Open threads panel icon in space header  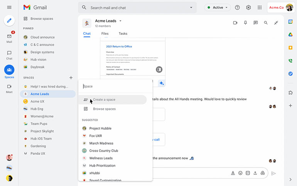255,23
